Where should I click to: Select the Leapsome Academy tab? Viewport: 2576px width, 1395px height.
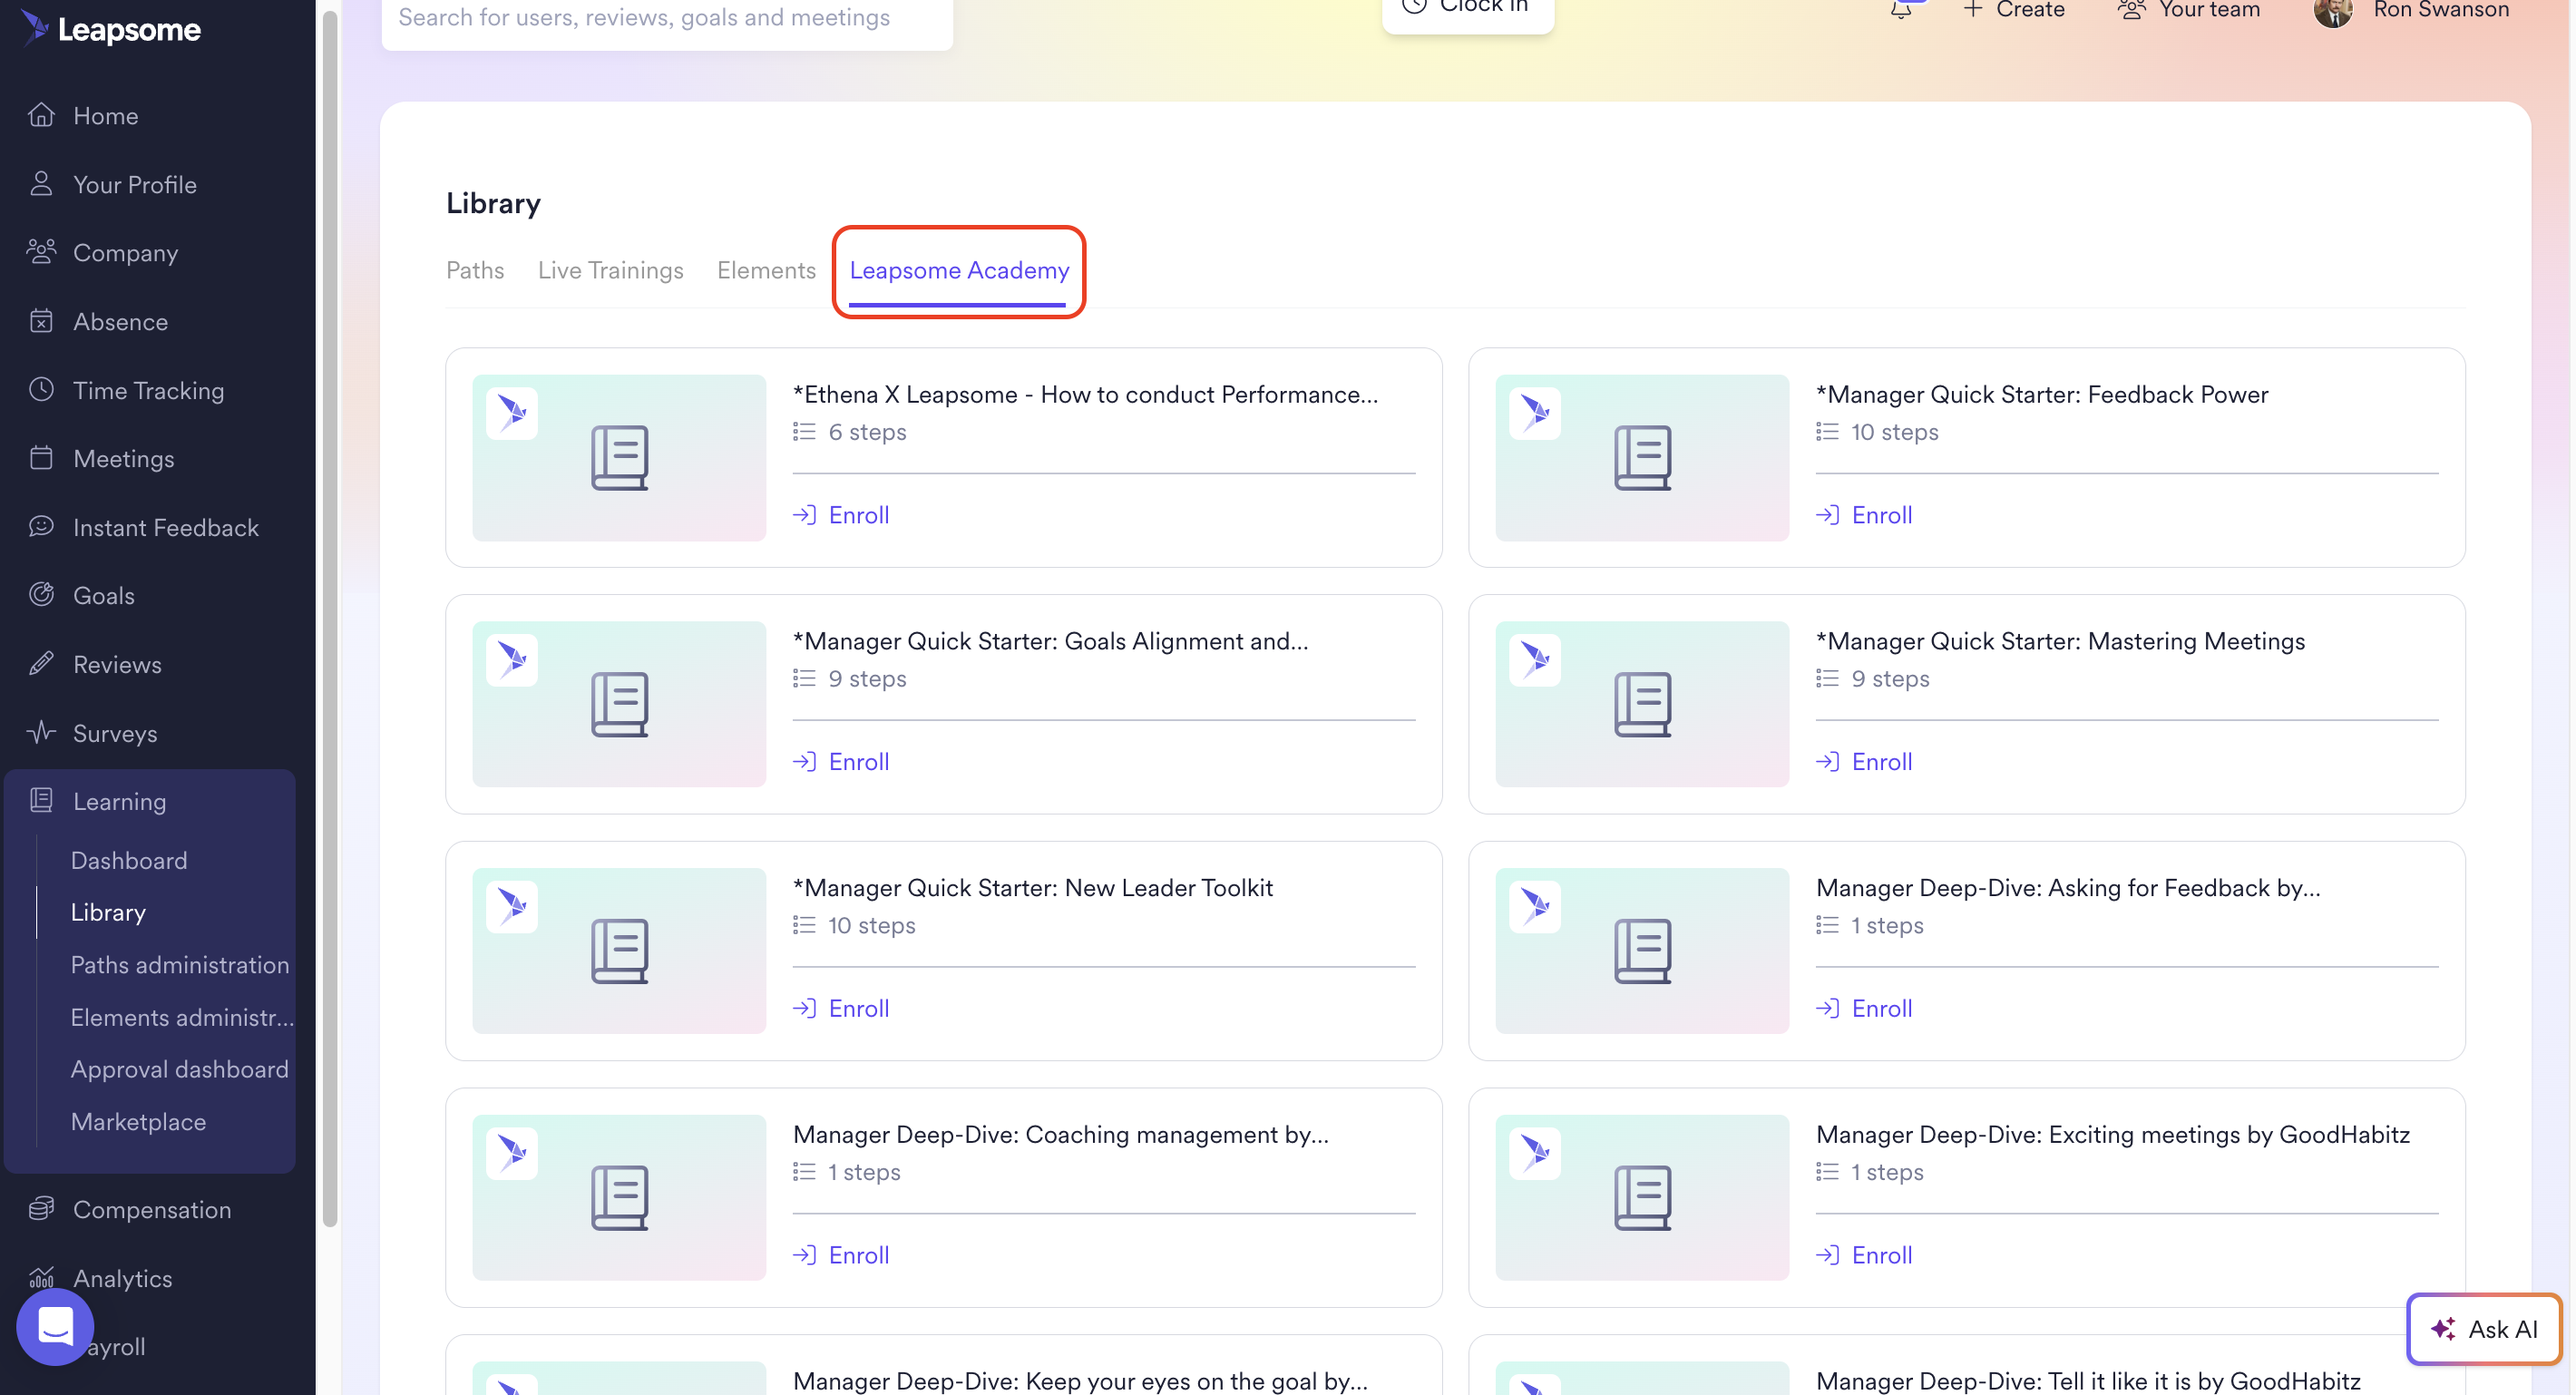959,270
